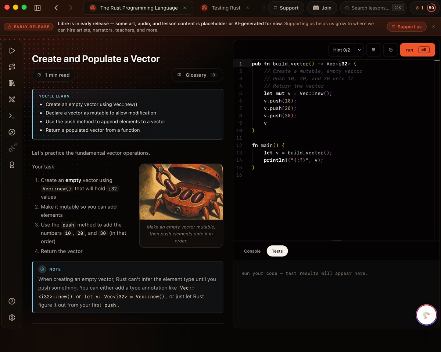Run the code with run button
This screenshot has height=352, width=441.
click(417, 50)
